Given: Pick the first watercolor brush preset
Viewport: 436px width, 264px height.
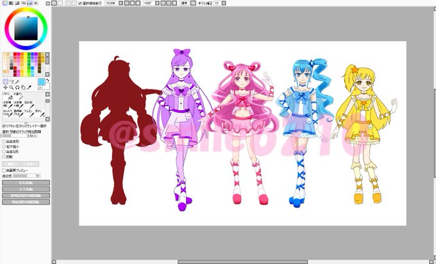Looking at the screenshot, I should click(x=8, y=104).
